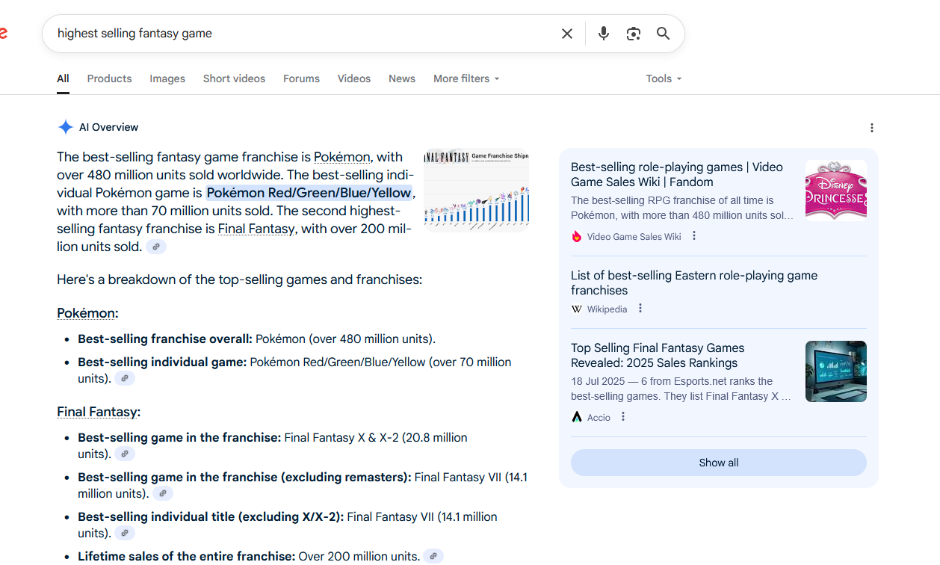Open the AI Overview three-dot options menu
940x565 pixels.
click(871, 128)
